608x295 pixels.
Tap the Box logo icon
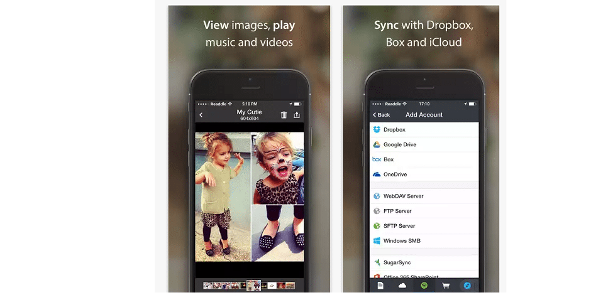tap(377, 159)
